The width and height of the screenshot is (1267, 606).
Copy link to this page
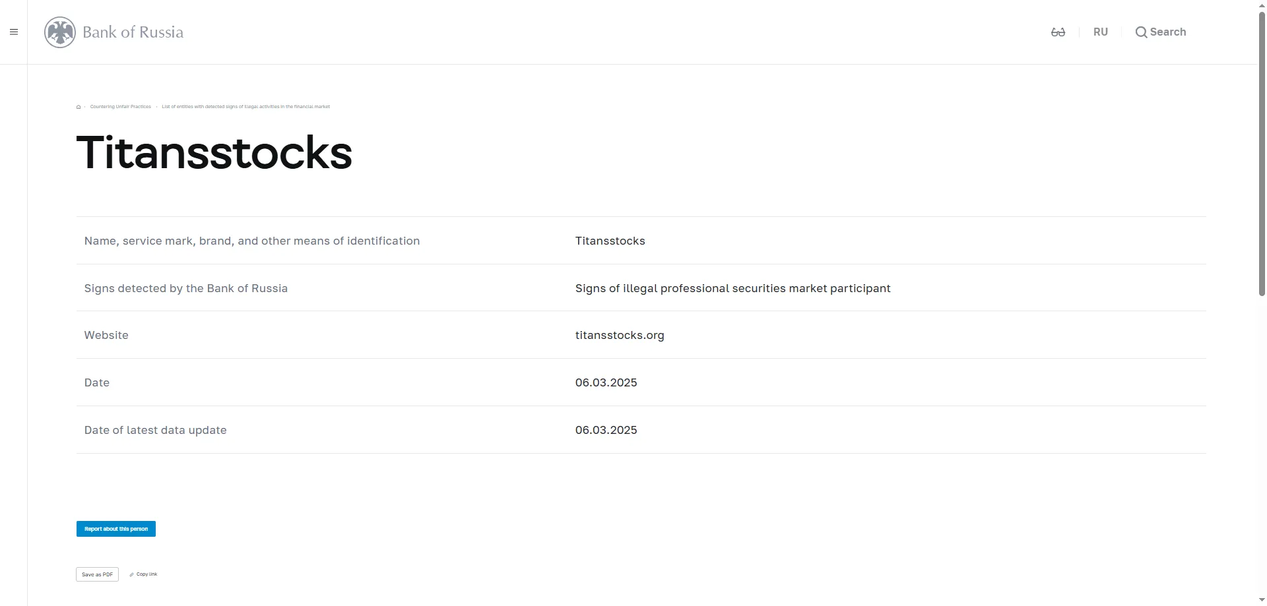[x=144, y=574]
